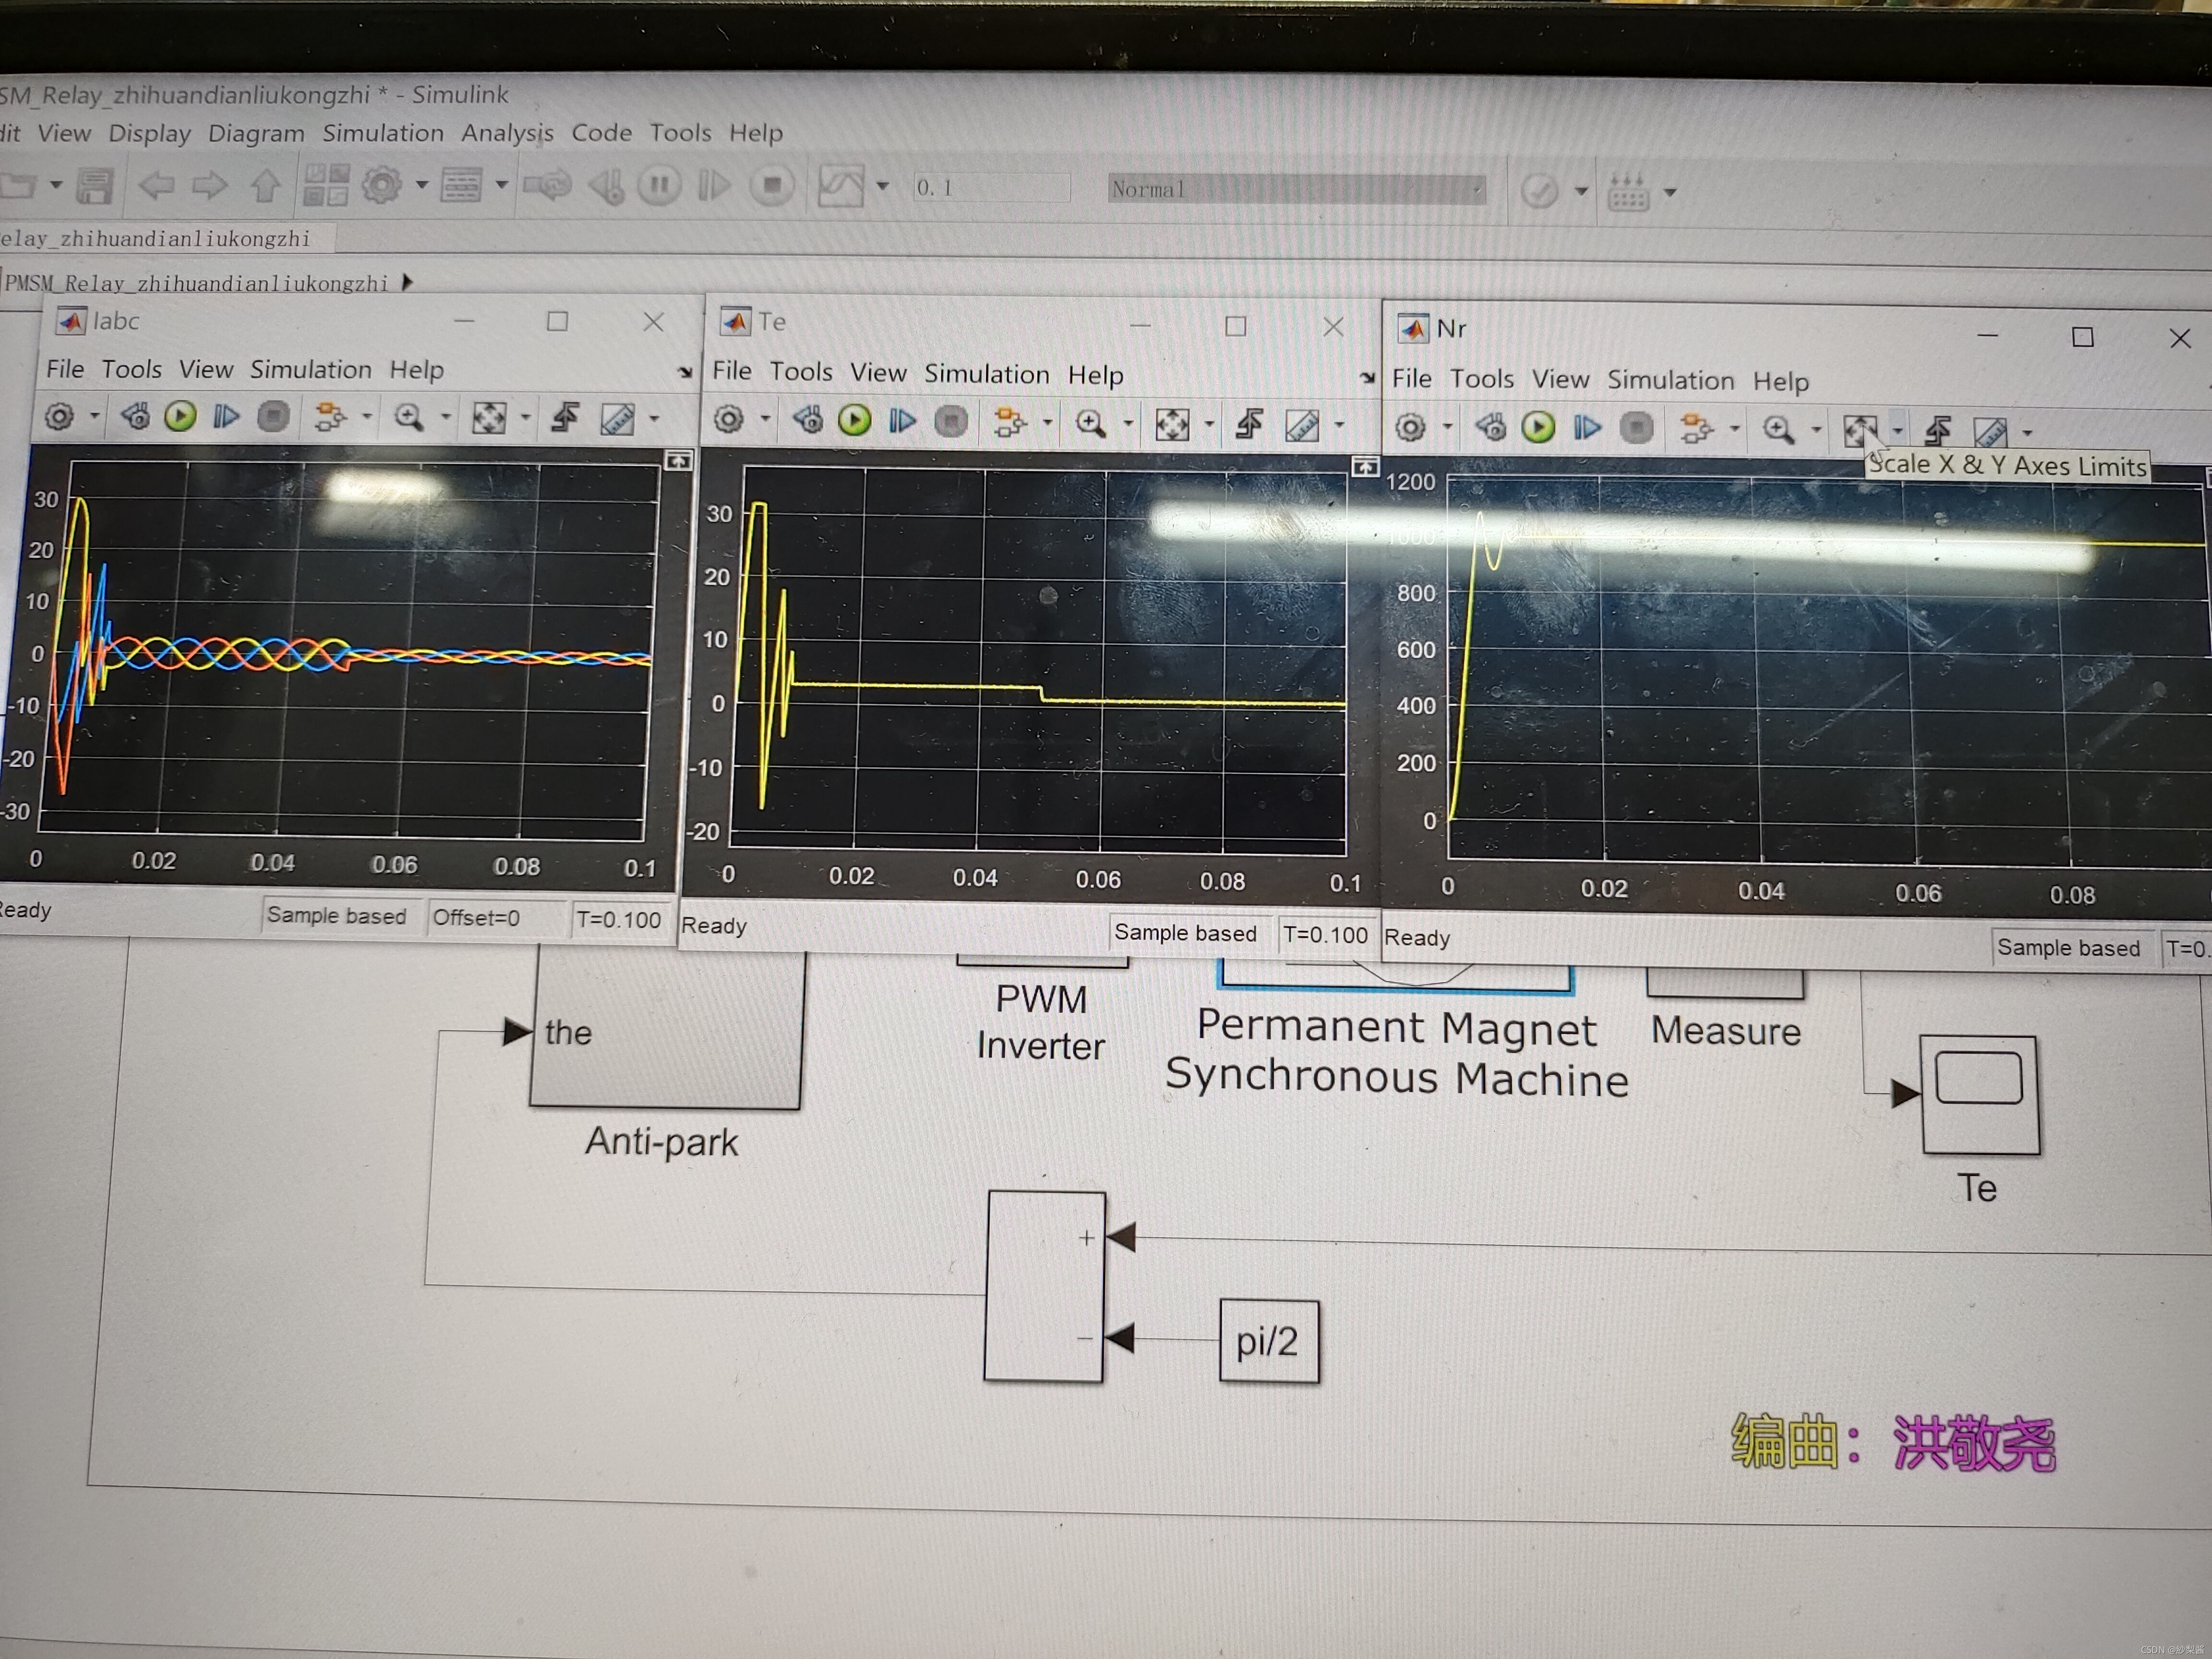The height and width of the screenshot is (1659, 2212).
Task: Open the View menu in the Labc scope window
Action: [x=206, y=369]
